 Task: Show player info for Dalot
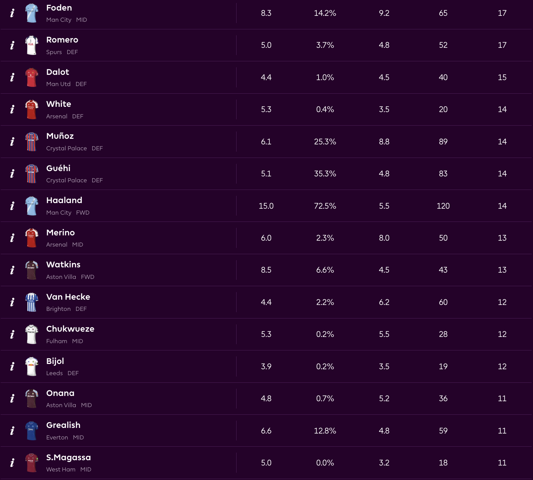tap(12, 77)
